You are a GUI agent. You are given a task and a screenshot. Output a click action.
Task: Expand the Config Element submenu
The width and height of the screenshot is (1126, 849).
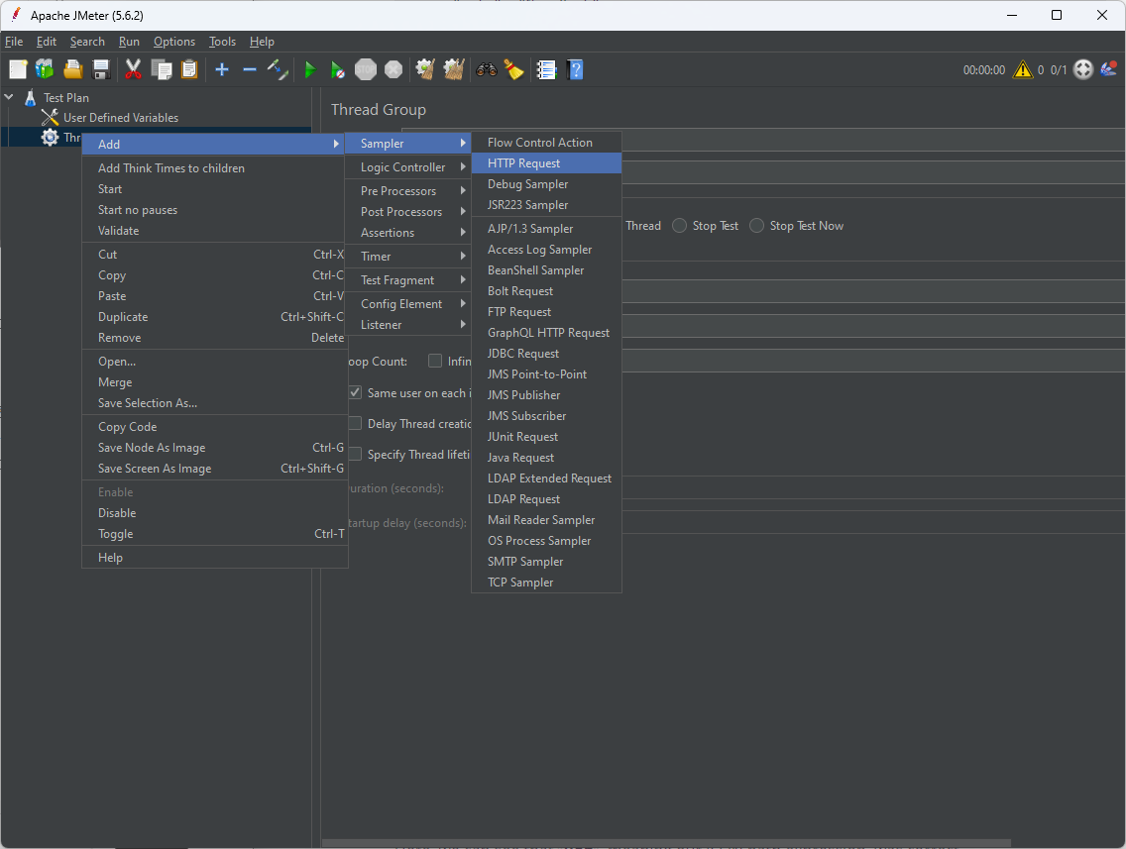pos(408,303)
